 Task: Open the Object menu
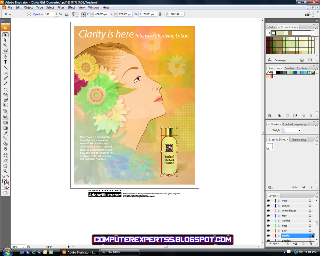coord(28,7)
